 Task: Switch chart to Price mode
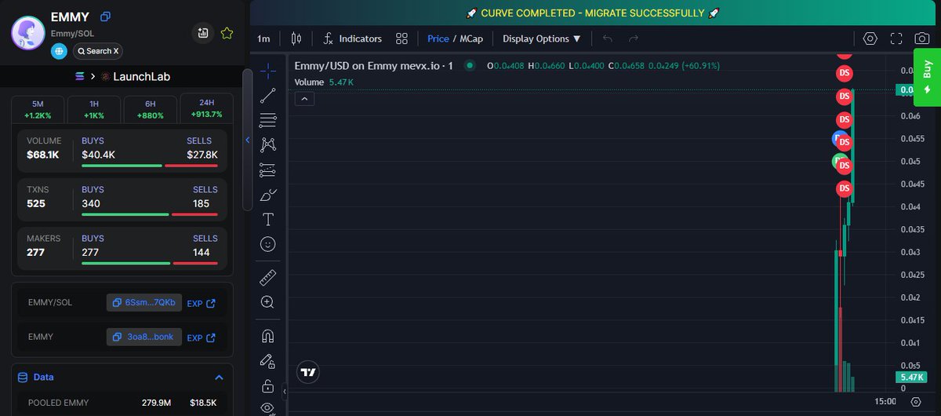coord(438,38)
